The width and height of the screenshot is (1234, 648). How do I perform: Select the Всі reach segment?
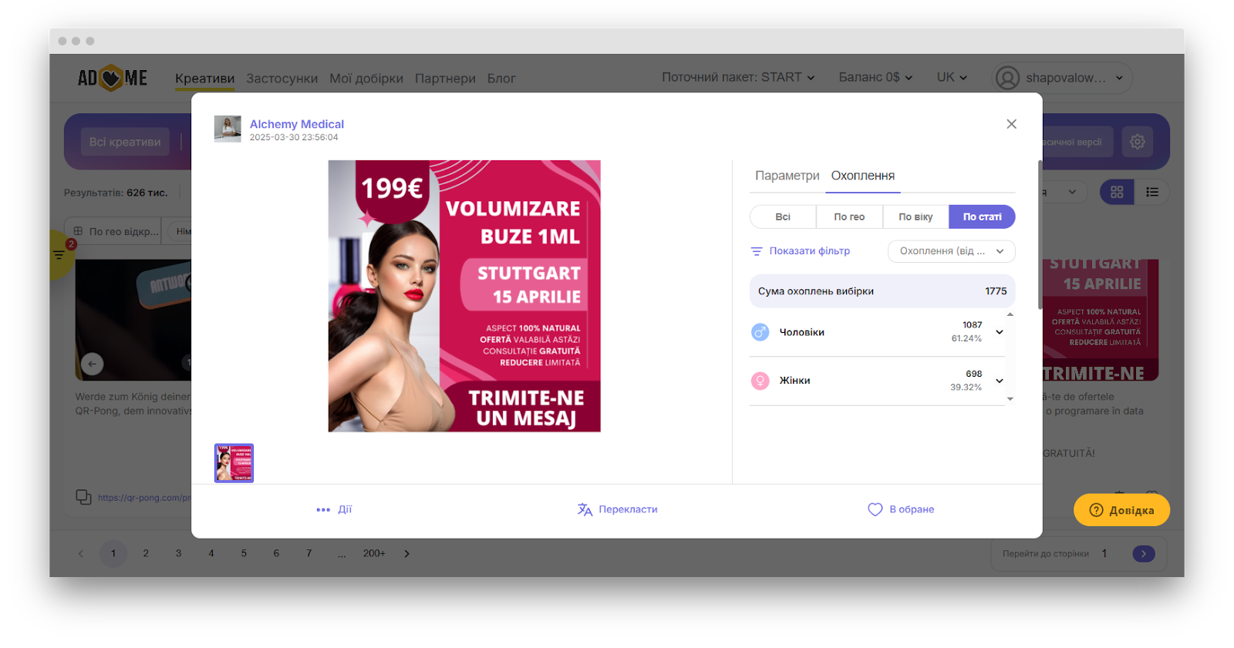click(783, 217)
